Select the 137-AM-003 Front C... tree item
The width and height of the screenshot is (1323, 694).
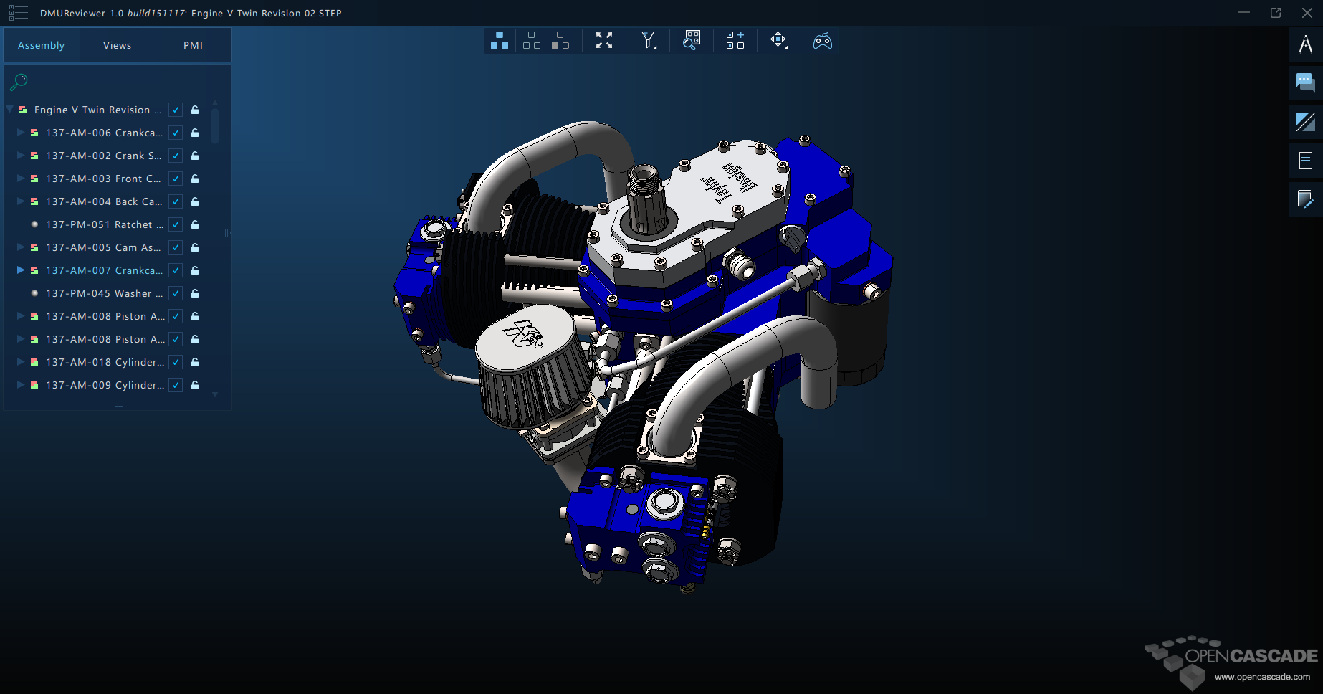(x=102, y=179)
